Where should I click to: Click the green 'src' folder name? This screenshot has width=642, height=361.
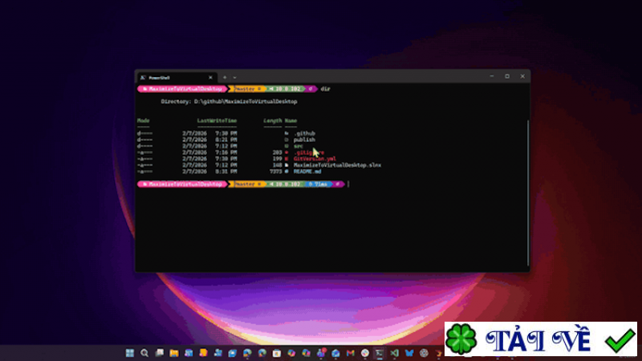[x=298, y=146]
